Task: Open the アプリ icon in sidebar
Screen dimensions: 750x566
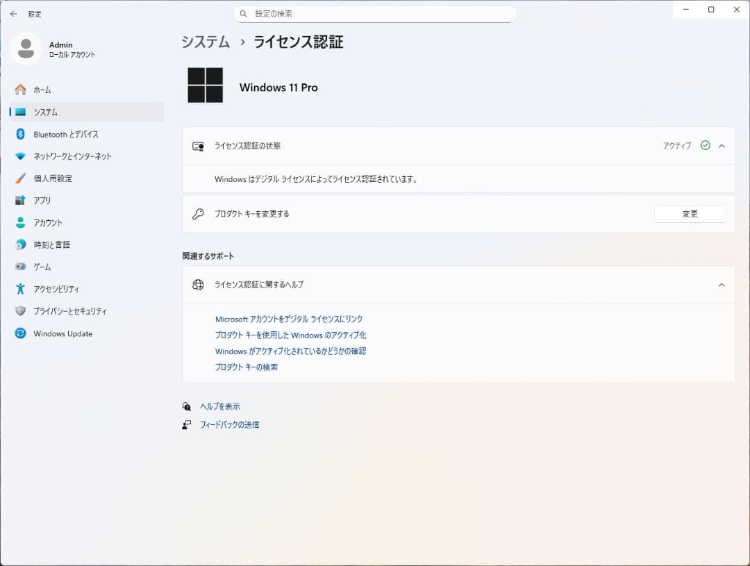Action: click(20, 201)
